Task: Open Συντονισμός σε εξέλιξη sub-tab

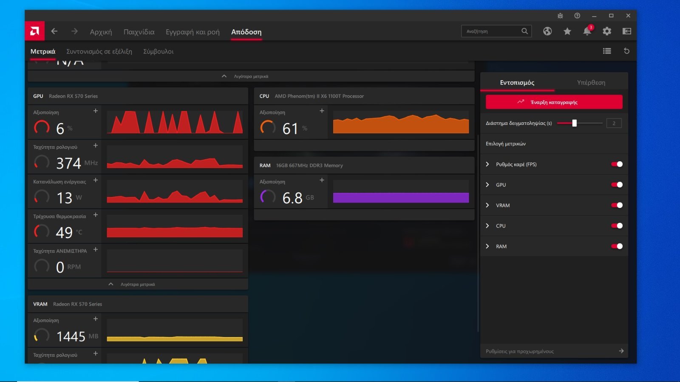Action: 99,51
